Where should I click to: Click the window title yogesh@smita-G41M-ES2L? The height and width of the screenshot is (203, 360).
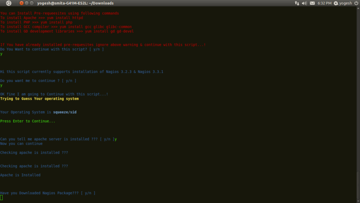(75, 3)
